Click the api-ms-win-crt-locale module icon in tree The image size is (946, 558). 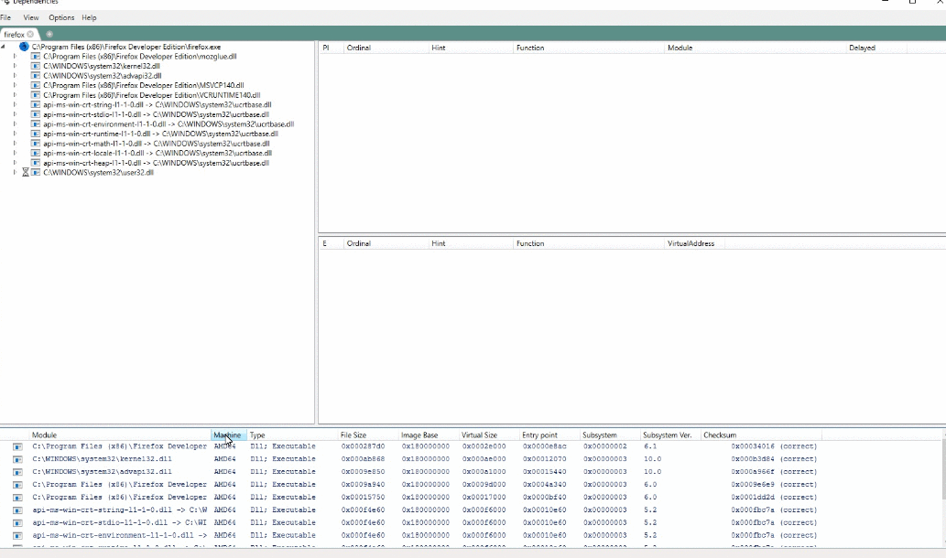tap(36, 153)
